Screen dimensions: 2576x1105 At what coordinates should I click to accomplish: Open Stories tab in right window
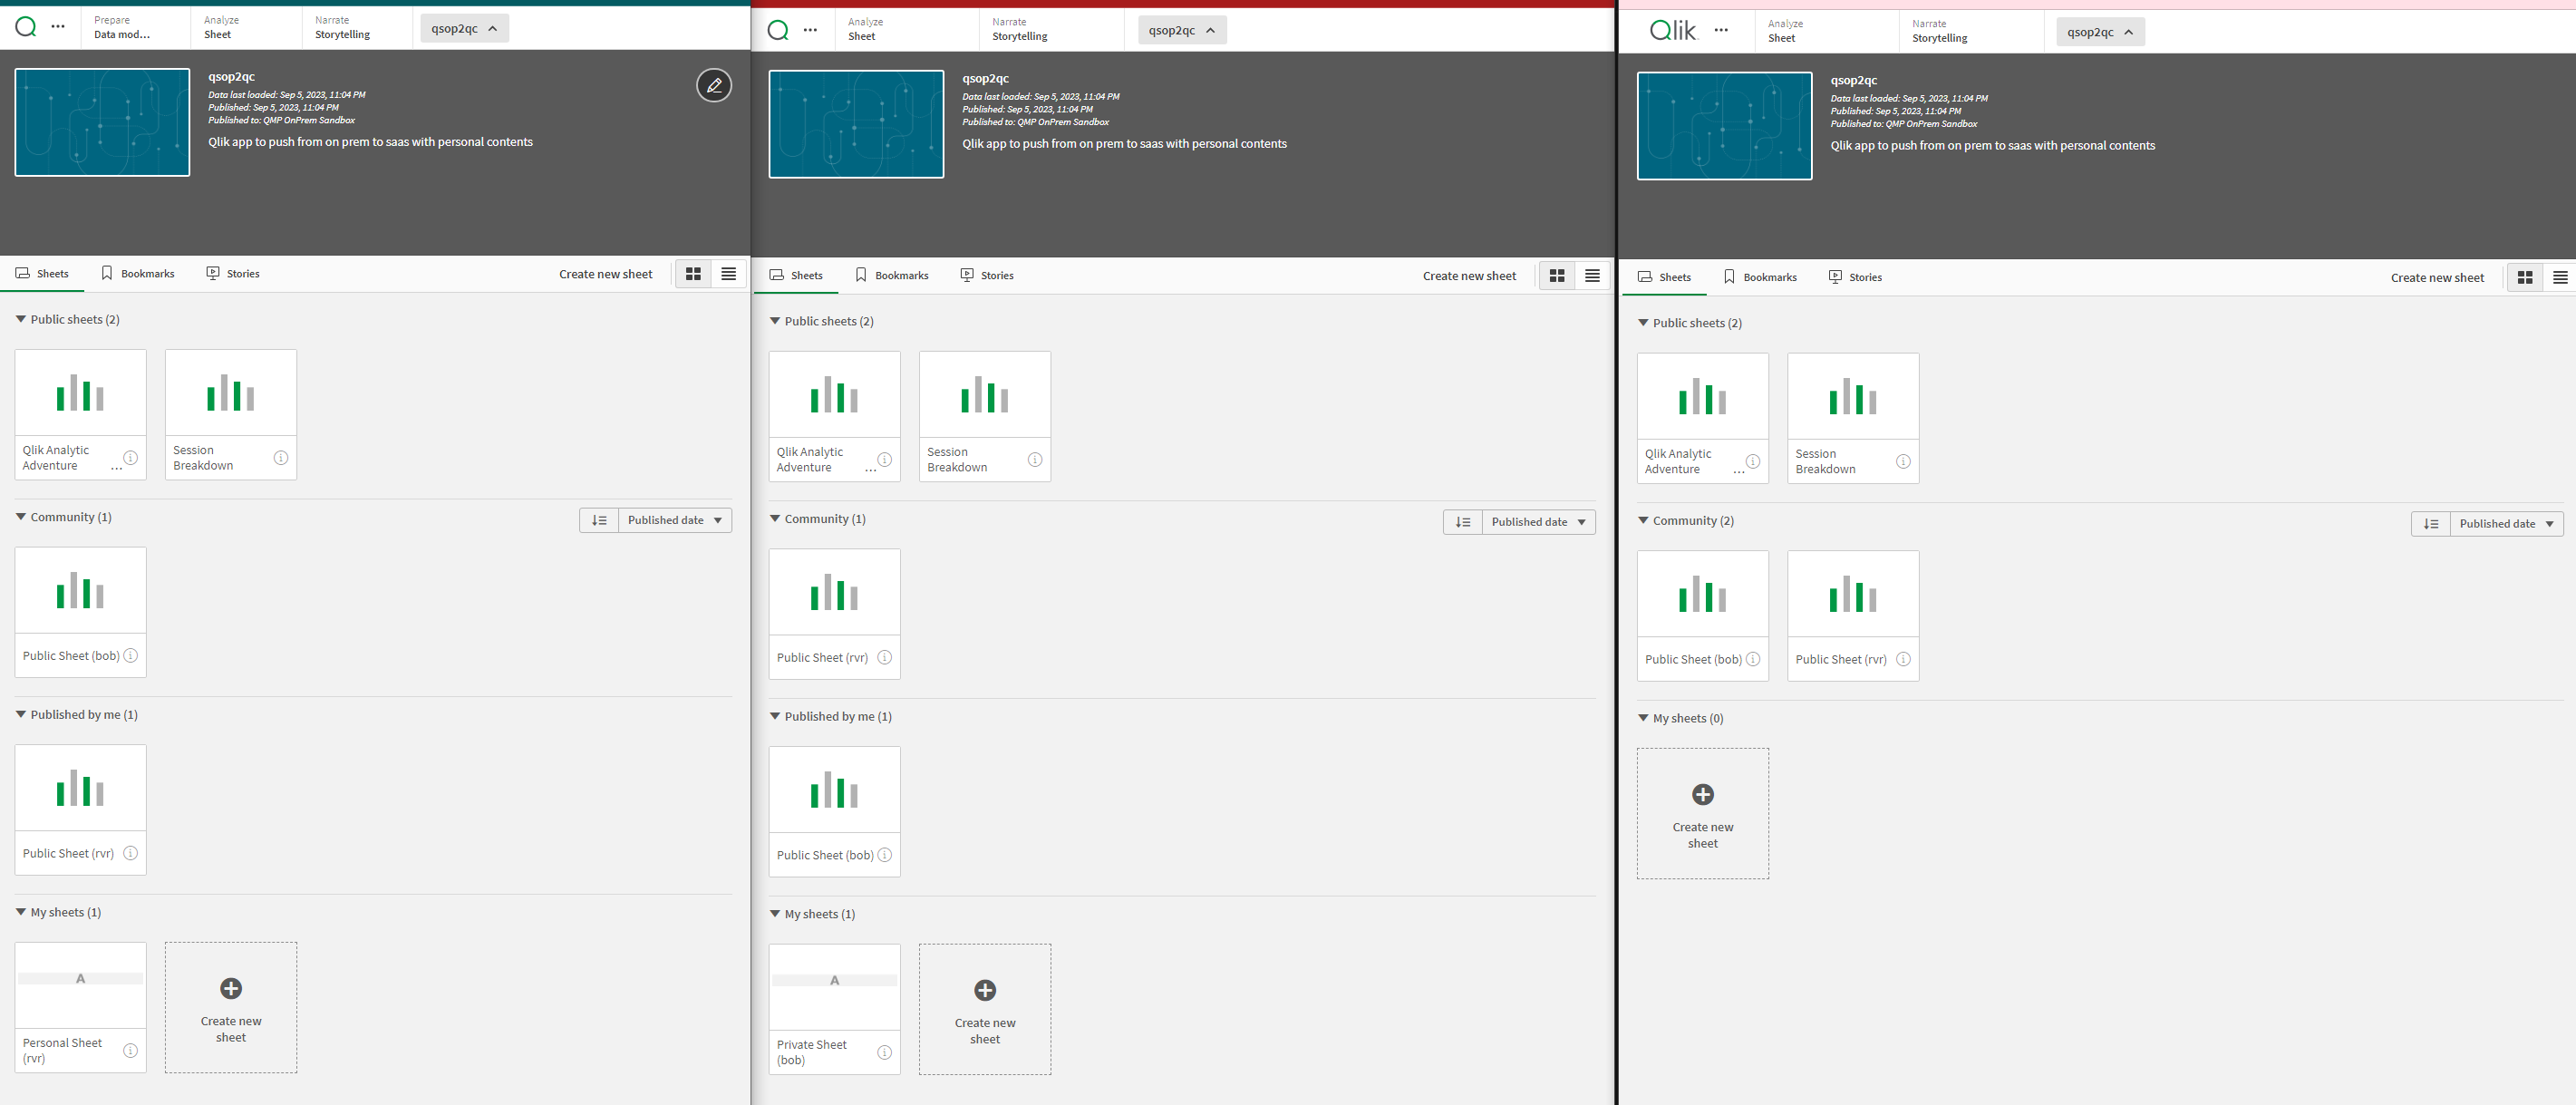[x=1855, y=277]
